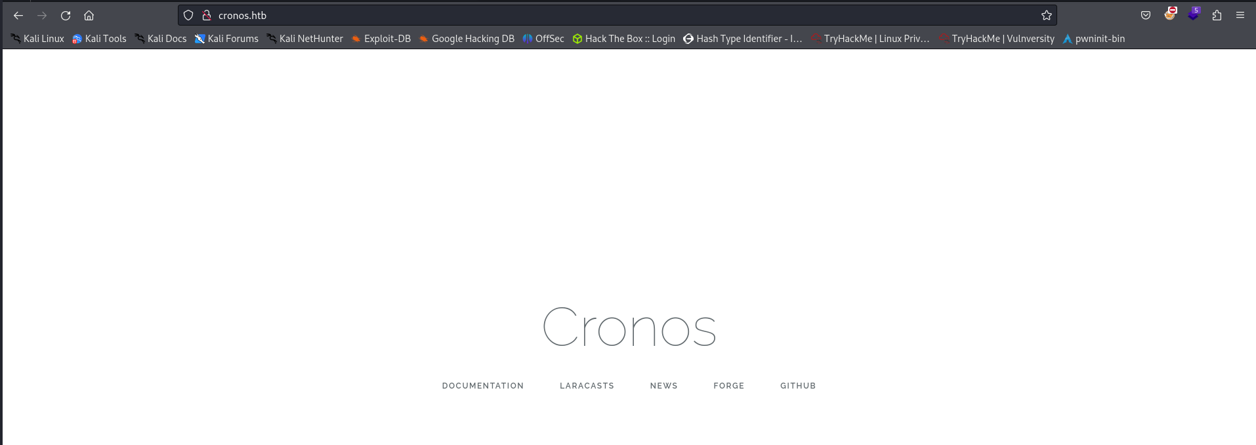Open the pwninit-bin bookmark
1256x445 pixels.
point(1093,39)
